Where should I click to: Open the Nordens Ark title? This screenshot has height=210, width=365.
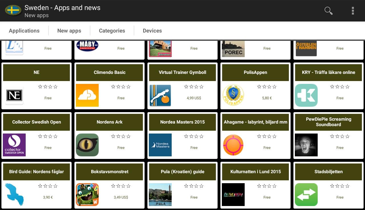pos(109,122)
